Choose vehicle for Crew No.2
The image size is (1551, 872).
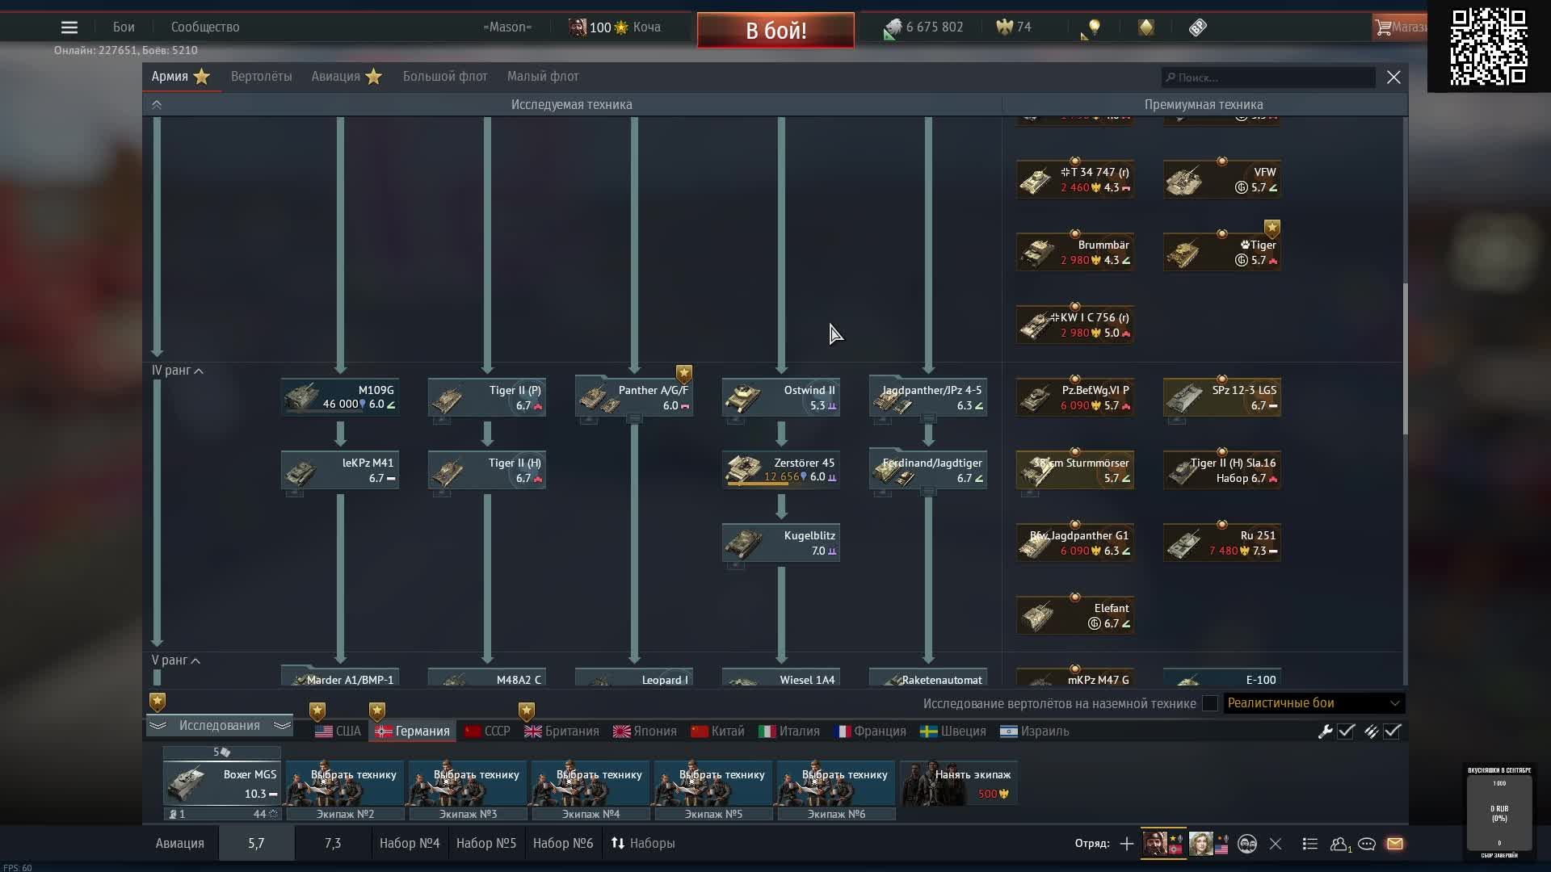(x=345, y=784)
